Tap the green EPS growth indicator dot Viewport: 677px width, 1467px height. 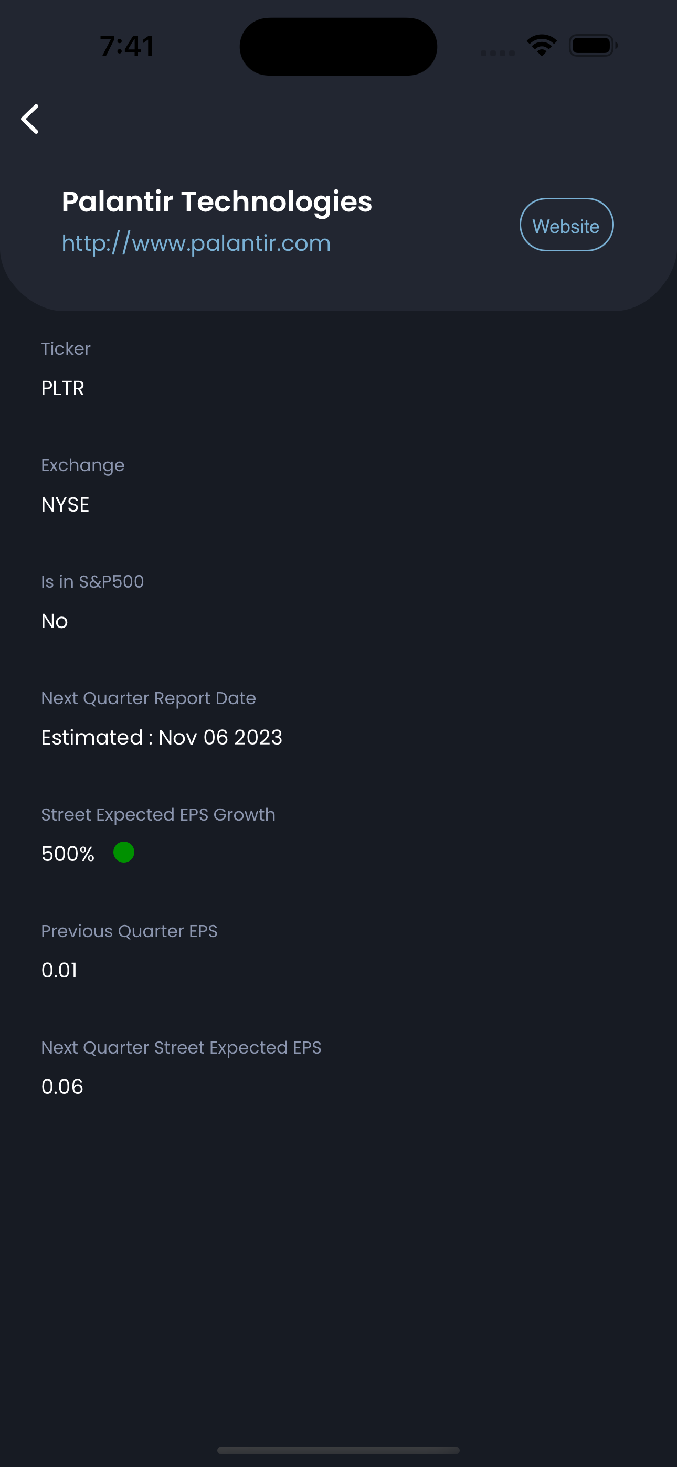tap(124, 852)
